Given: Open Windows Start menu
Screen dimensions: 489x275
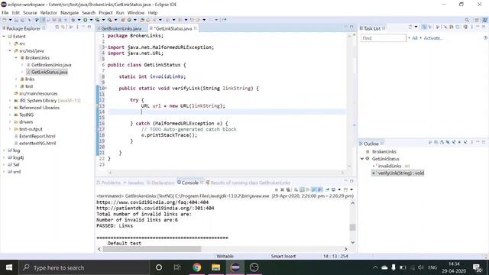Looking at the screenshot, I should click(x=9, y=267).
